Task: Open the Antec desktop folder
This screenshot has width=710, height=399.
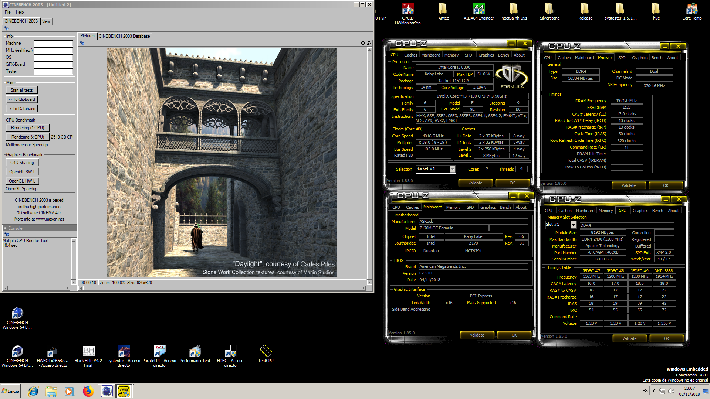Action: (443, 12)
